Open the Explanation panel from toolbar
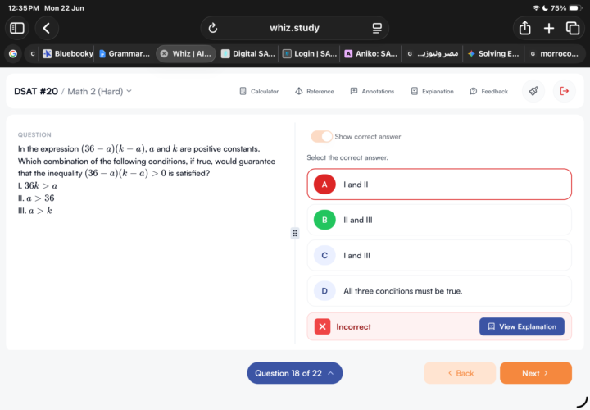The width and height of the screenshot is (590, 410). tap(433, 92)
